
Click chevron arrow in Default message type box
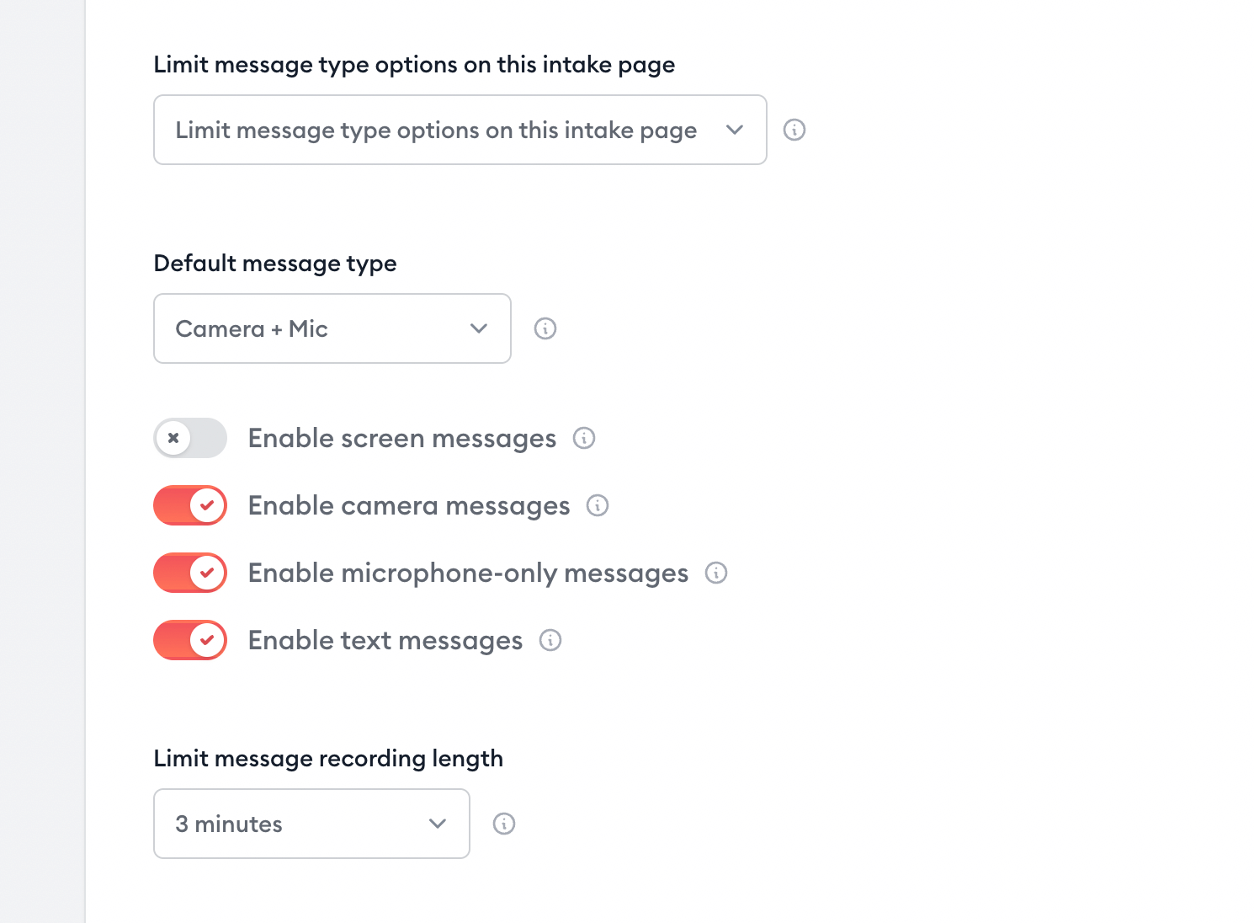pos(479,328)
